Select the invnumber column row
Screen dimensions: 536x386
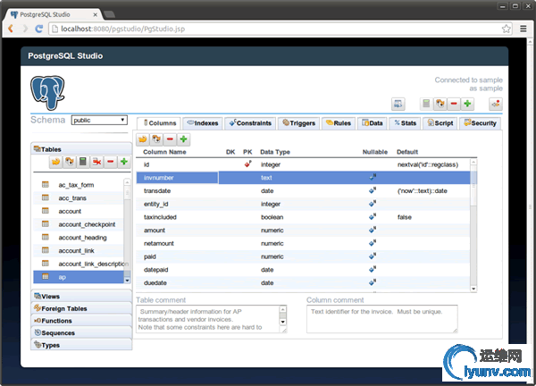click(303, 178)
